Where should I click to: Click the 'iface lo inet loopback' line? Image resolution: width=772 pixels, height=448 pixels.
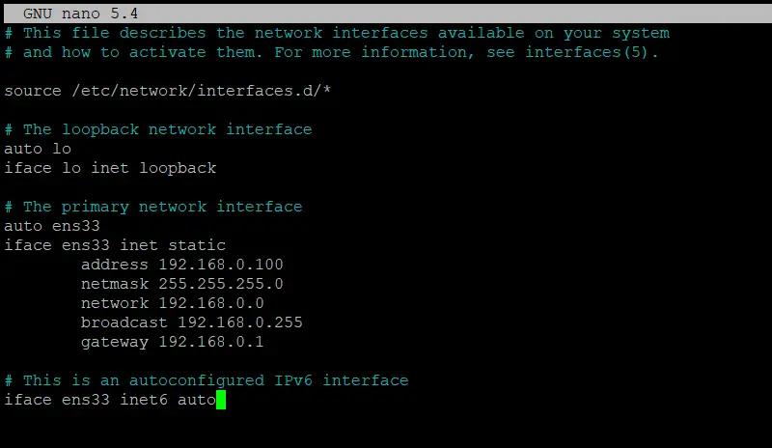tap(110, 168)
